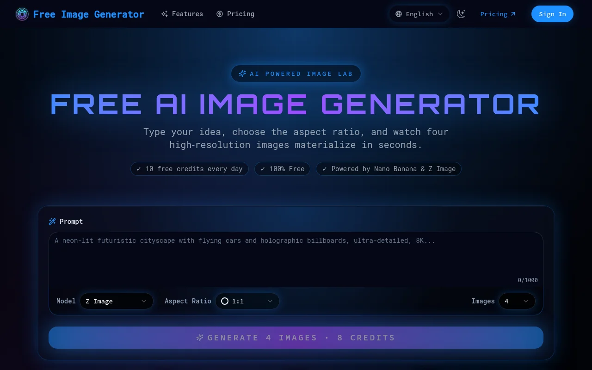
Task: Open the Pricing menu item in navigation
Action: point(235,14)
